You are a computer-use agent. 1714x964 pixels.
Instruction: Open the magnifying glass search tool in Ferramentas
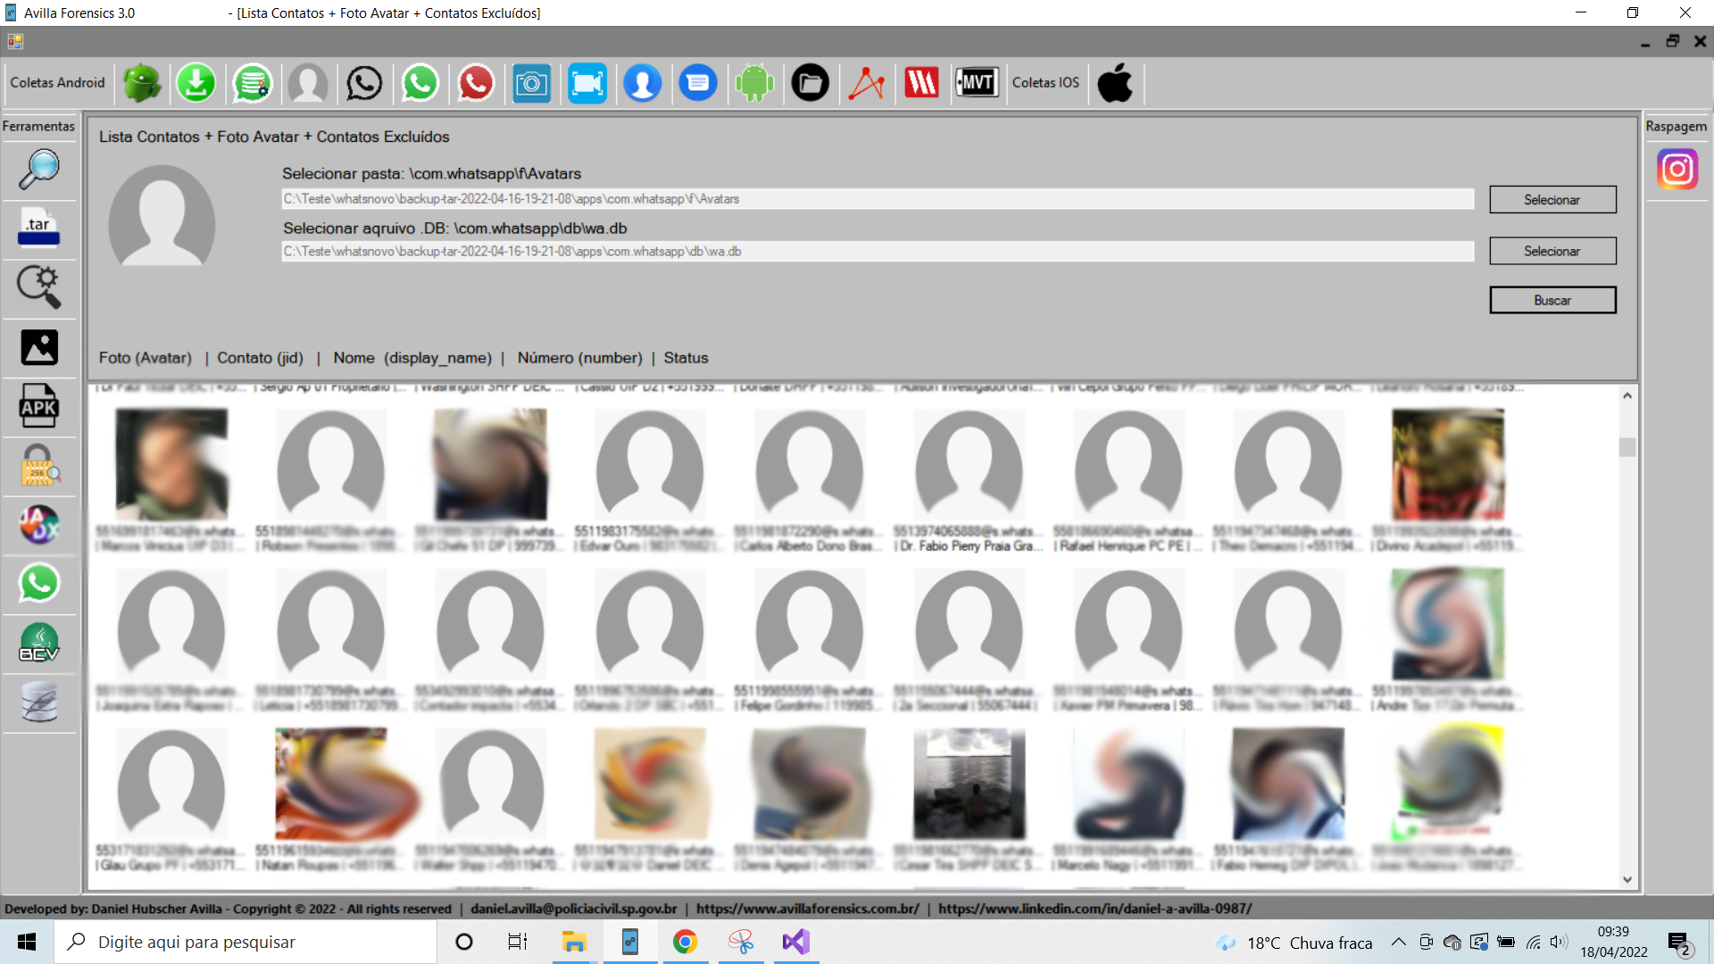point(39,169)
